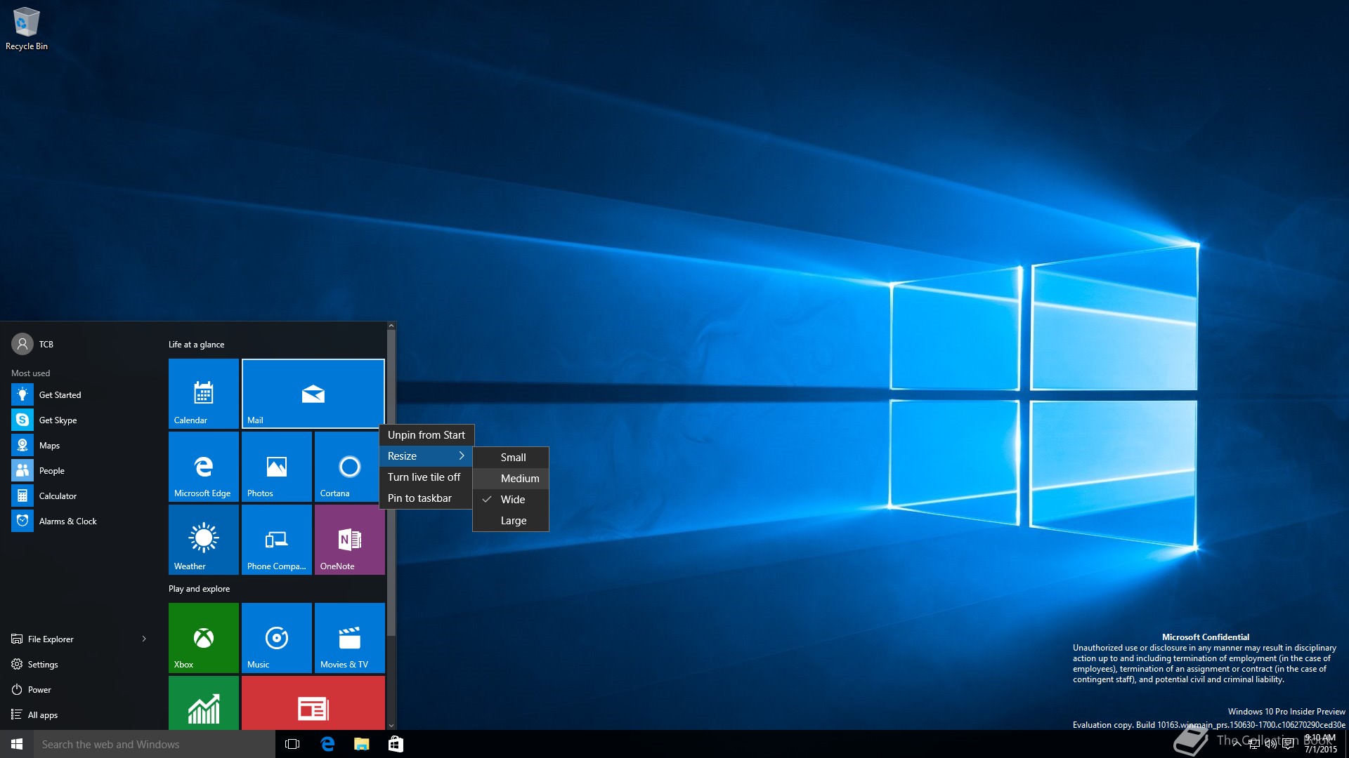1349x758 pixels.
Task: Open the red News tile
Action: click(313, 703)
